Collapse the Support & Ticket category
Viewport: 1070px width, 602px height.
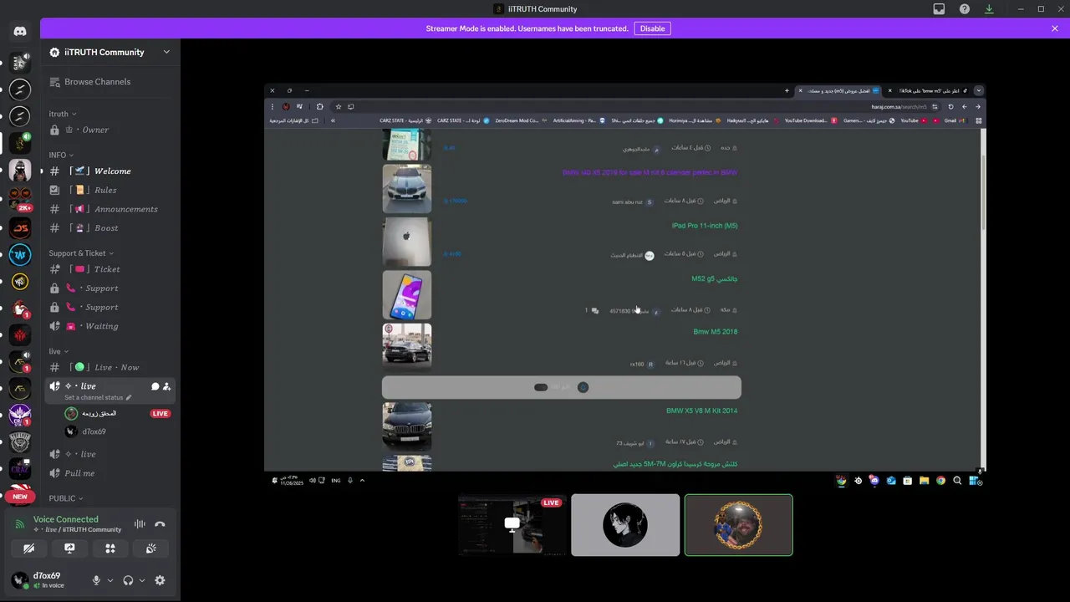(x=81, y=253)
